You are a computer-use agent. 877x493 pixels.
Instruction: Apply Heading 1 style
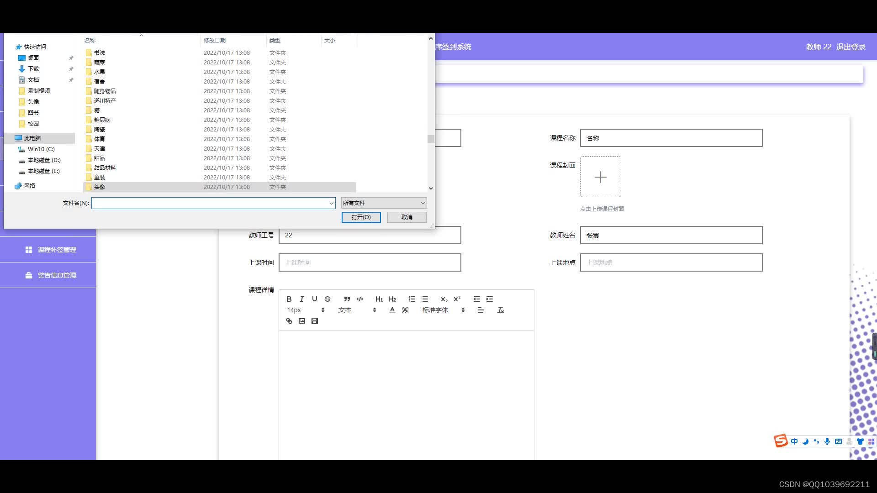(379, 299)
